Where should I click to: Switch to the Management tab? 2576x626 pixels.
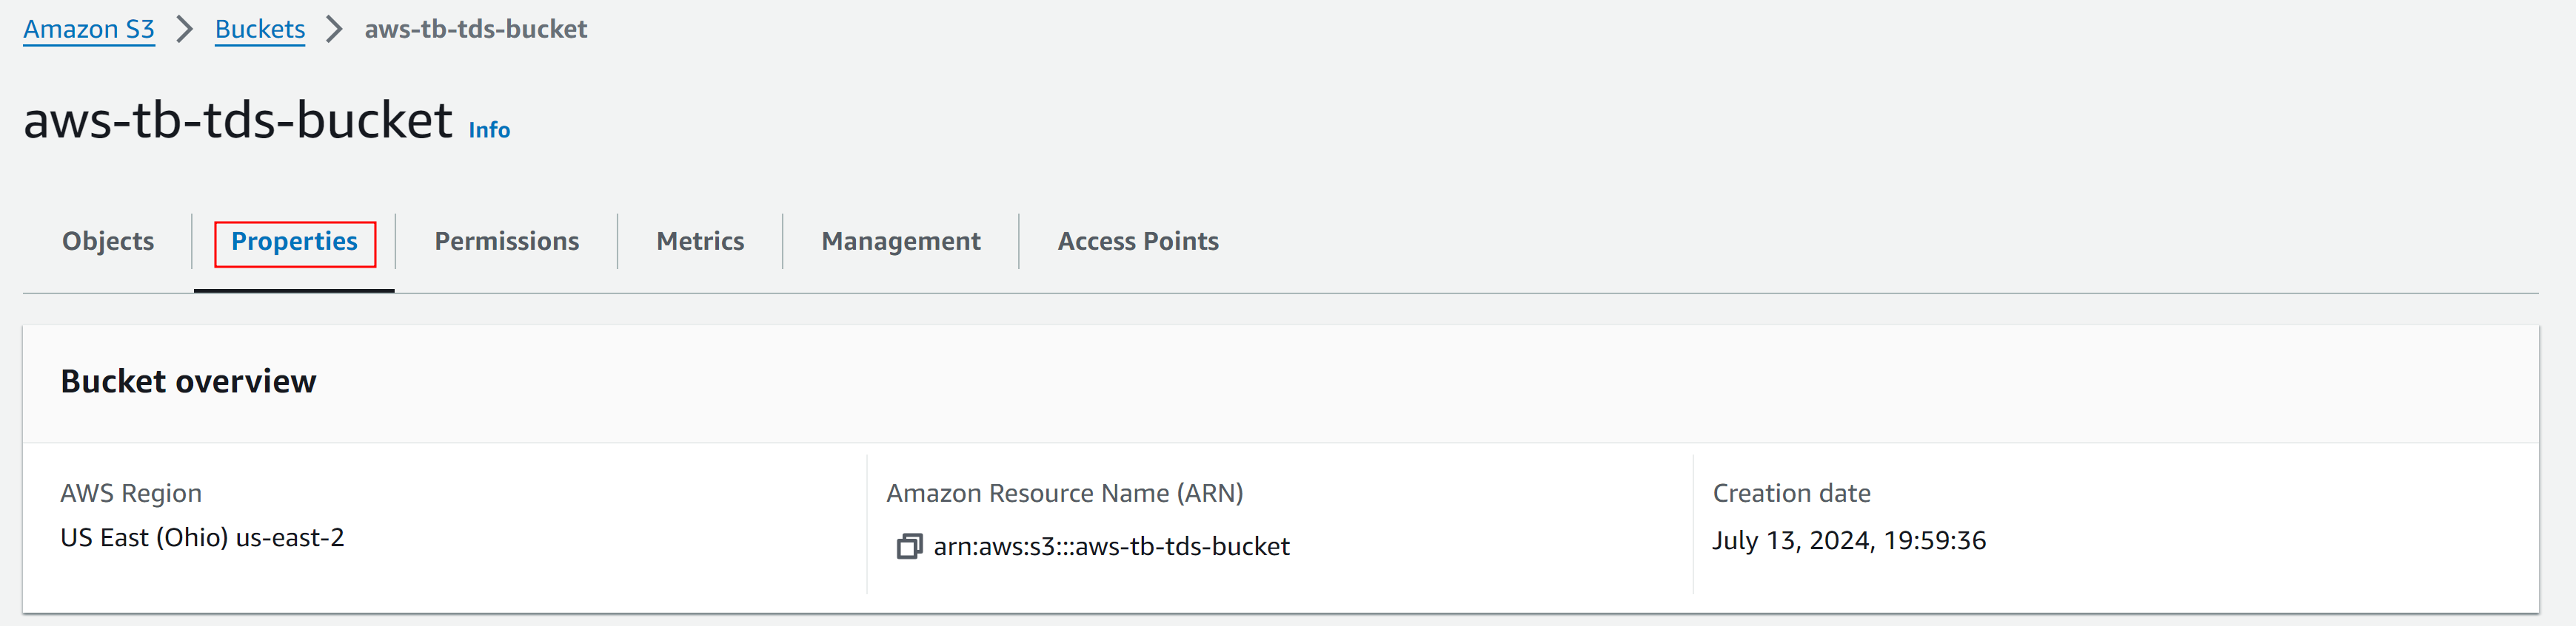900,242
